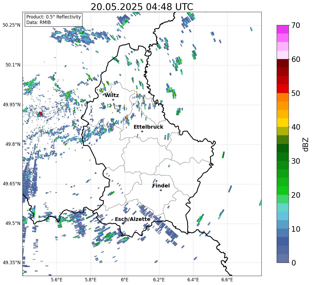
Task: Pick the dark maroon colorbar segment below 60
Action: (283, 63)
